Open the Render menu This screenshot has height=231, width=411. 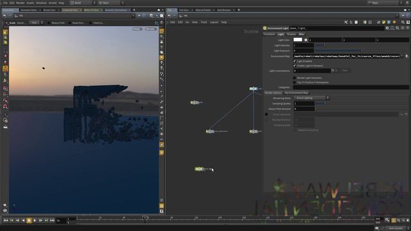tap(20, 3)
